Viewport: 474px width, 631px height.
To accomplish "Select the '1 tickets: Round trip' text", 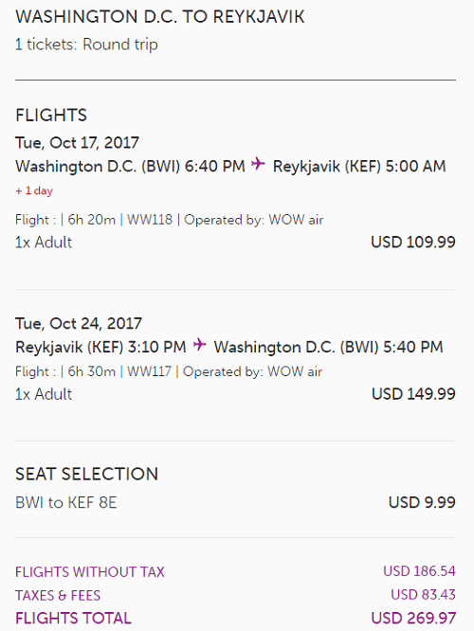I will [x=86, y=45].
